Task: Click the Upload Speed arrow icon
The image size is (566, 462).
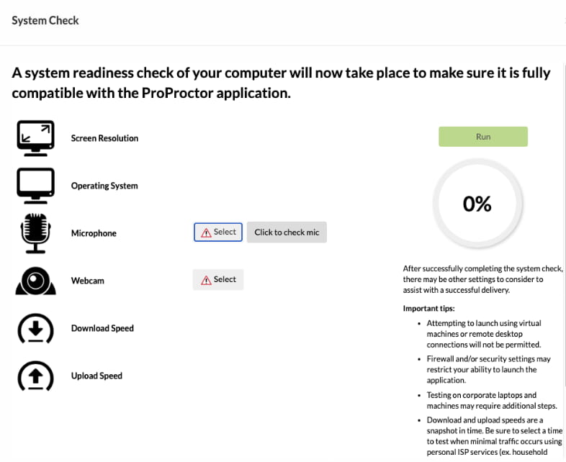Action: [x=35, y=376]
